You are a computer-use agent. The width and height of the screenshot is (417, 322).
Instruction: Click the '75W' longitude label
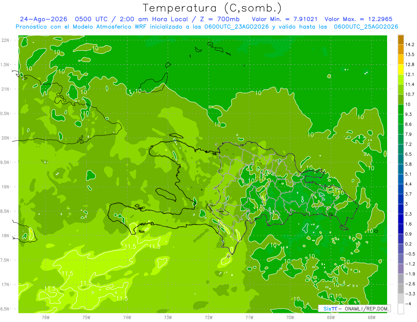tap(87, 317)
